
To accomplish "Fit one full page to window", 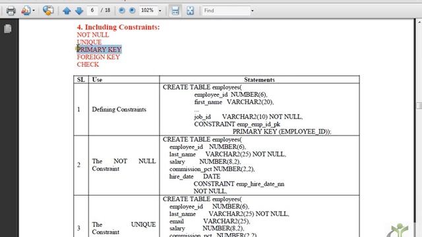I will [x=191, y=11].
